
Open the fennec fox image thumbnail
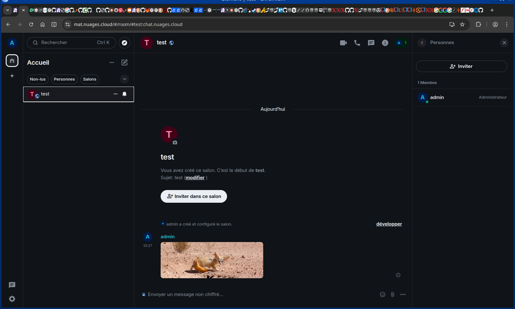212,260
